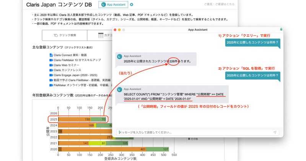
Task: Click the lock icon in the assistant title bar
Action: [281, 29]
